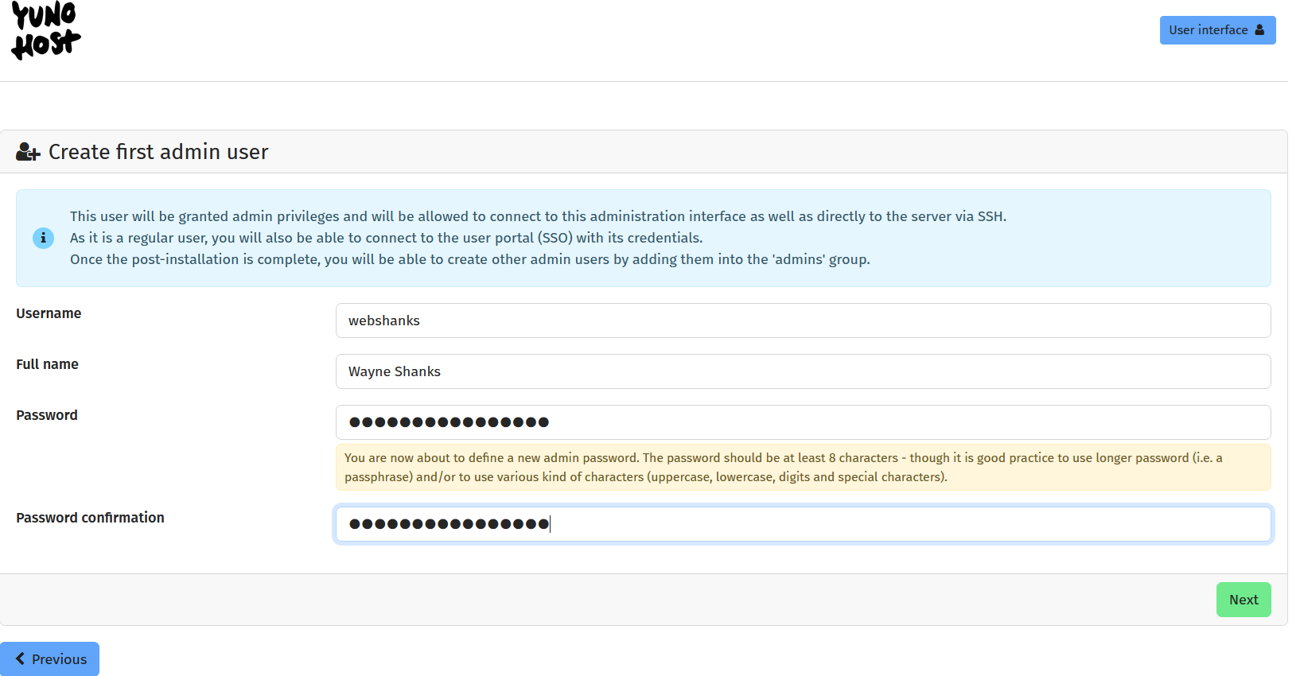Image resolution: width=1292 pixels, height=676 pixels.
Task: Click the Username label
Action: [x=49, y=313]
